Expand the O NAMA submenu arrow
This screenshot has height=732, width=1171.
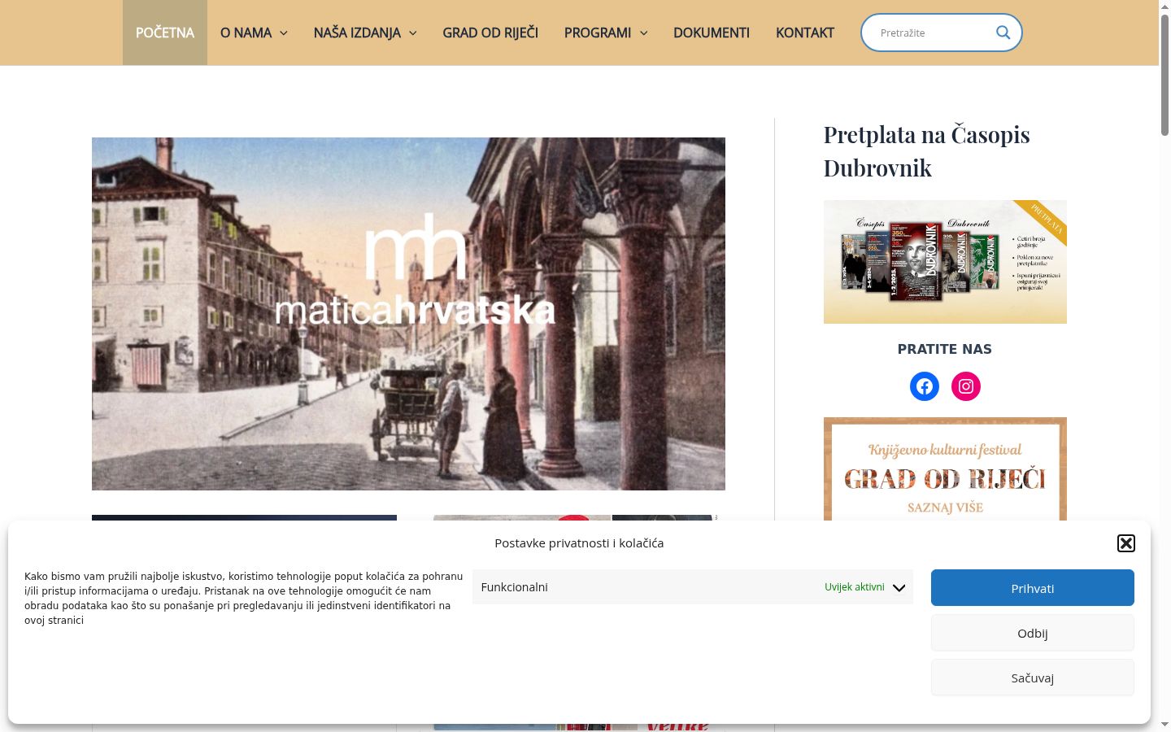point(284,33)
